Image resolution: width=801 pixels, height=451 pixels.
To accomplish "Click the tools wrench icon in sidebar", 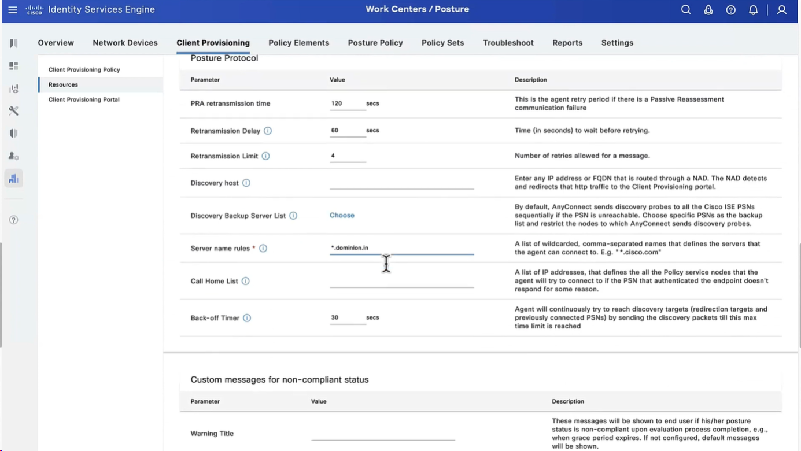I will (x=13, y=111).
